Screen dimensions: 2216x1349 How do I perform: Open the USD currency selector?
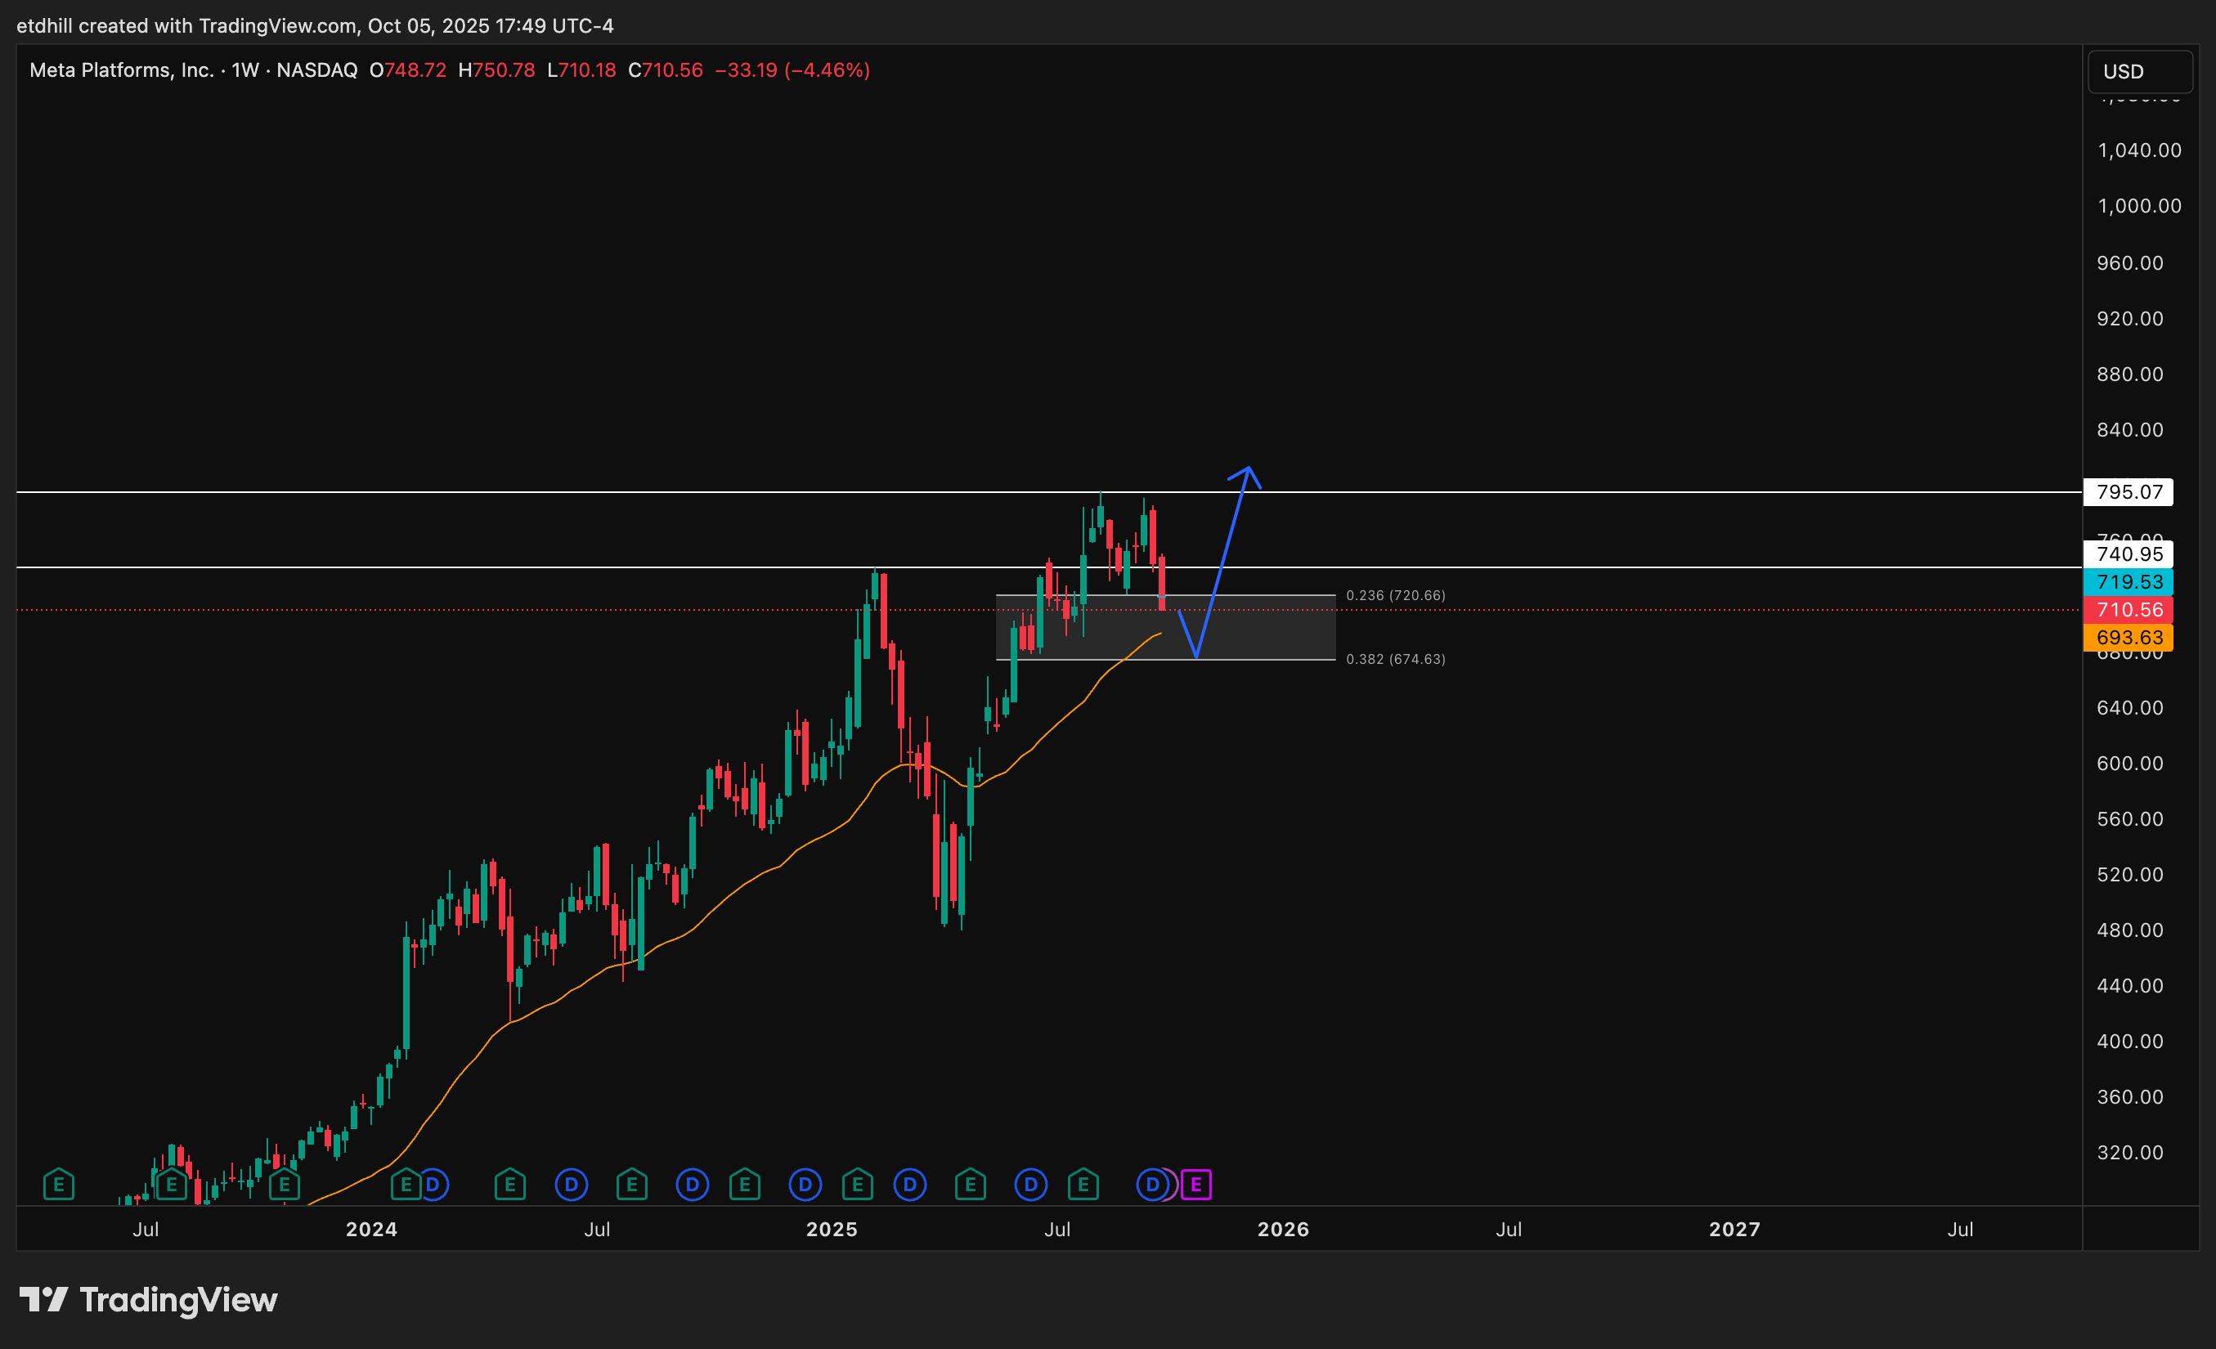tap(2138, 71)
